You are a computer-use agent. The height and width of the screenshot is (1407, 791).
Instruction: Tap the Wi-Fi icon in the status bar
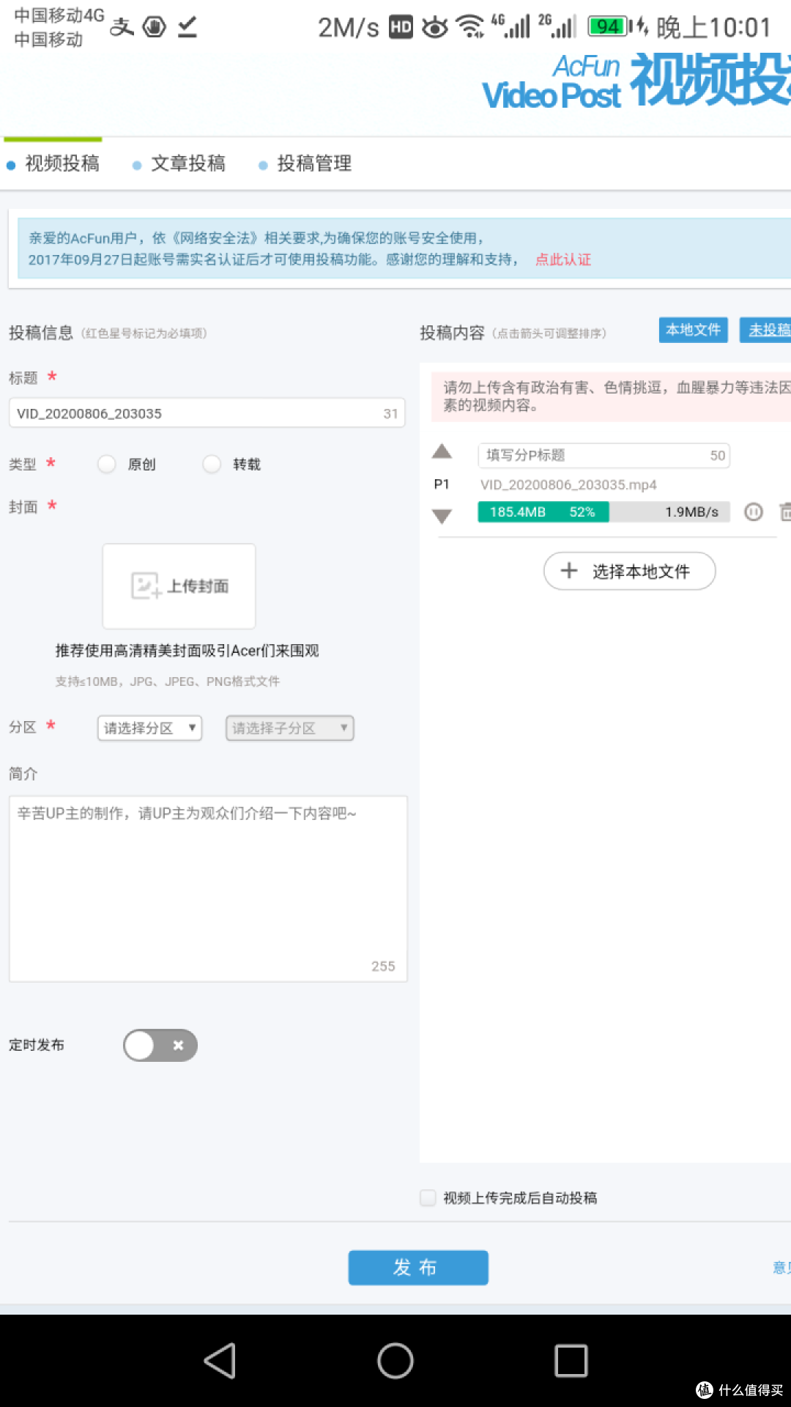pos(469,26)
